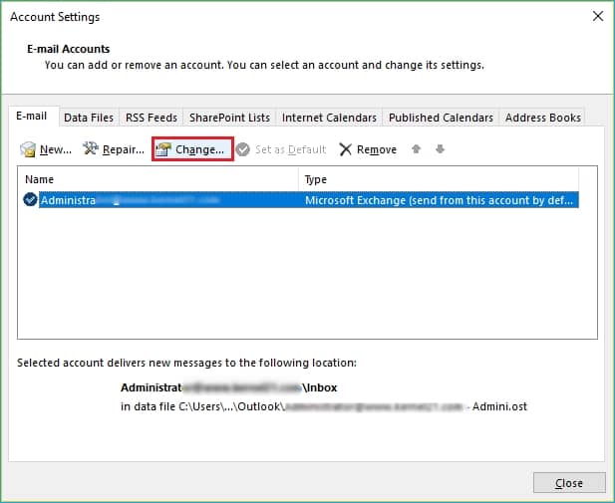The image size is (615, 503).
Task: Click the Close button
Action: [x=569, y=483]
